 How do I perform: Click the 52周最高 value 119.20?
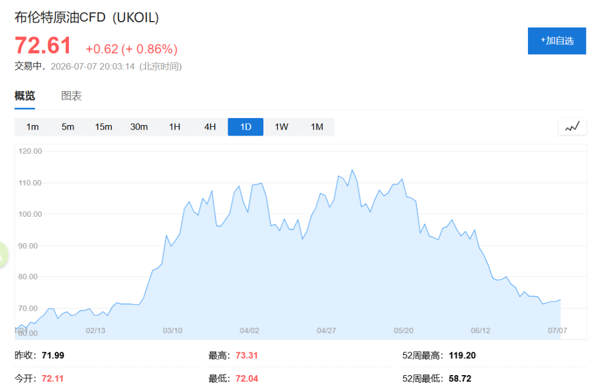pos(463,355)
